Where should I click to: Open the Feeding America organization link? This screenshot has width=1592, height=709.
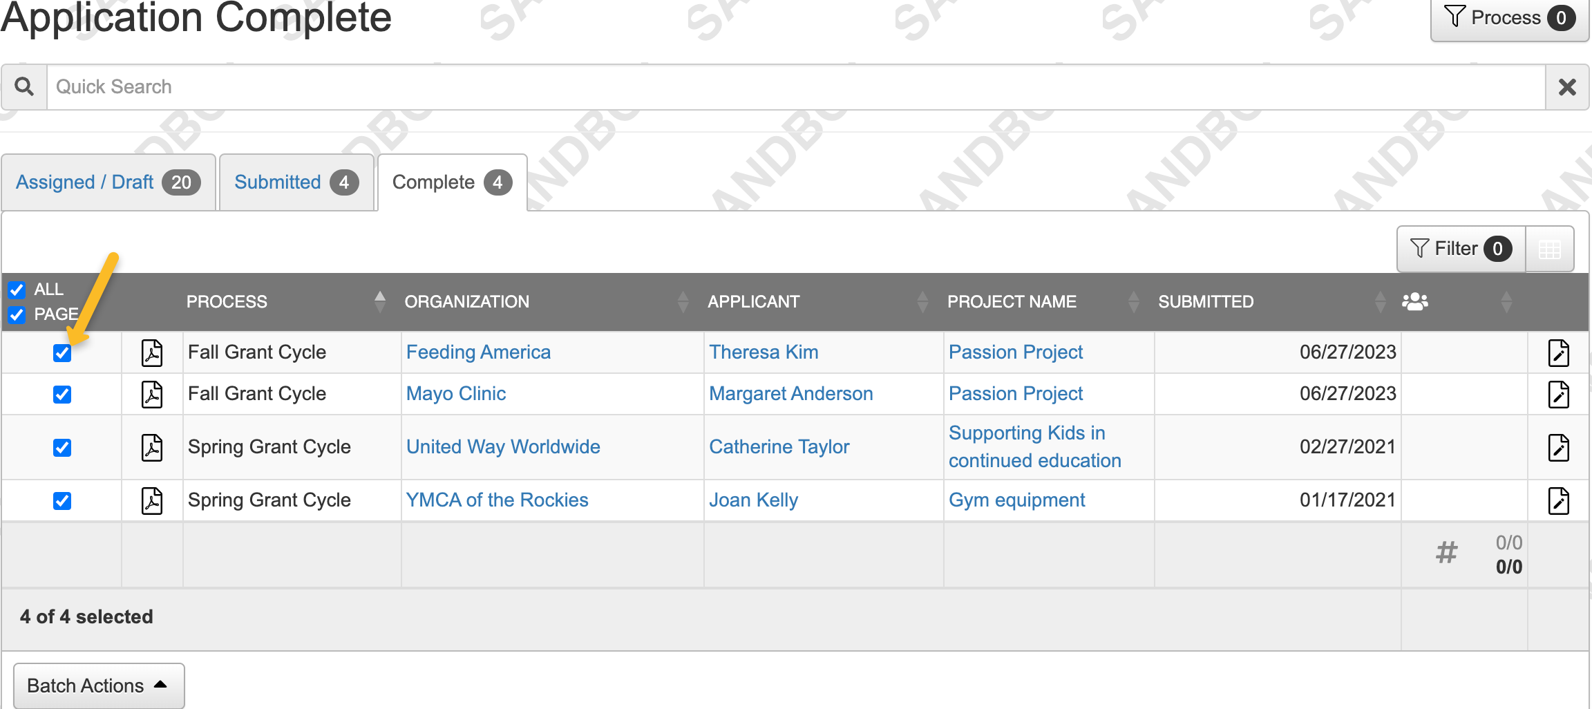point(478,352)
